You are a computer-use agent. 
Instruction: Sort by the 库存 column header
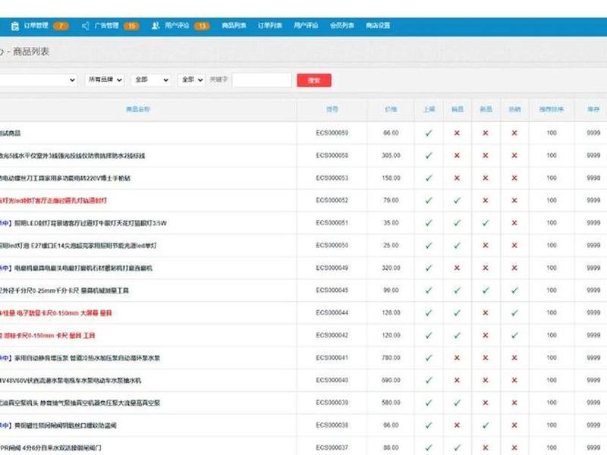[x=593, y=109]
